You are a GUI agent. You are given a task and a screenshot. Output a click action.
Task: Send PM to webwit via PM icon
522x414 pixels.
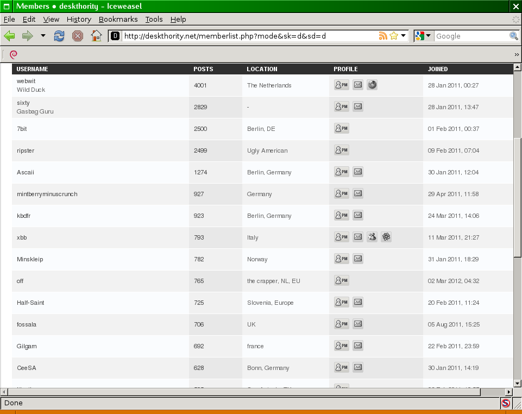point(341,85)
